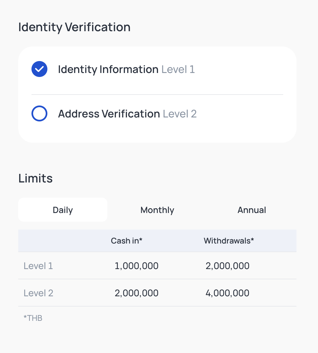Click Level 2 cash in value 2,000,000
318x353 pixels.
(x=136, y=293)
